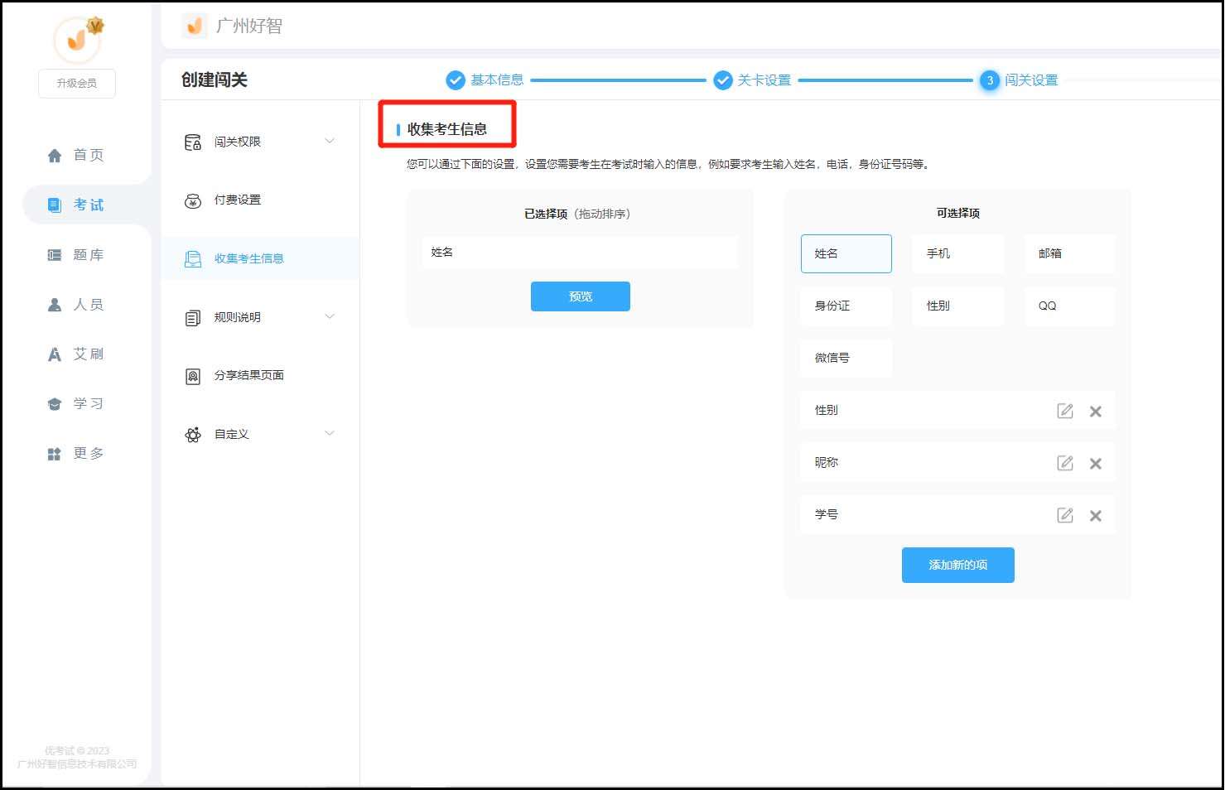
Task: Open 更多 grid icon menu
Action: point(55,454)
